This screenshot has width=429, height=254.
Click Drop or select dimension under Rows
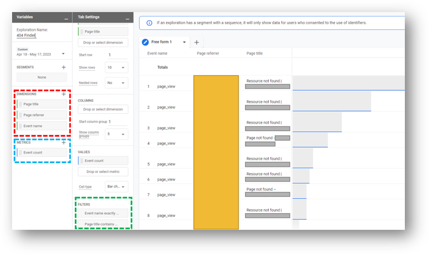click(103, 43)
